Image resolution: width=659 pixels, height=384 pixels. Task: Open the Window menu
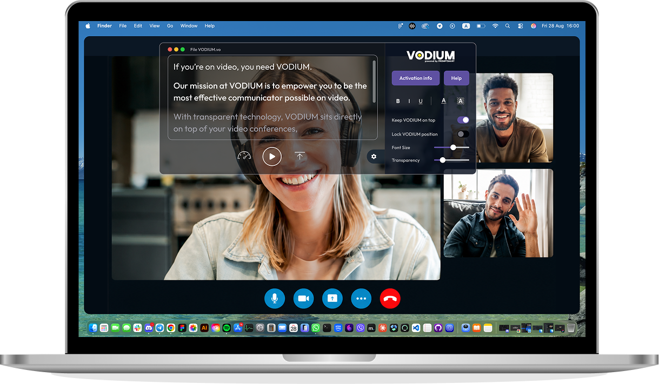(x=189, y=26)
